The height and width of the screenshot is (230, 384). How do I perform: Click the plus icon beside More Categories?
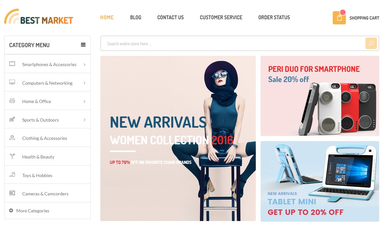click(11, 210)
